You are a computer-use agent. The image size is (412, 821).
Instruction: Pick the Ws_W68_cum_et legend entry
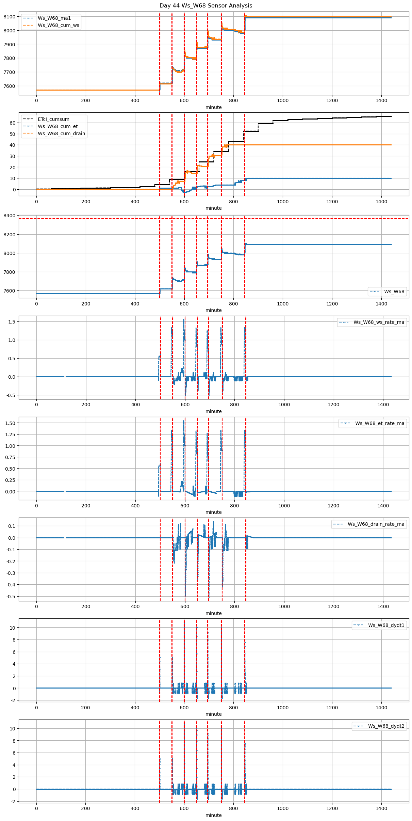pyautogui.click(x=57, y=126)
